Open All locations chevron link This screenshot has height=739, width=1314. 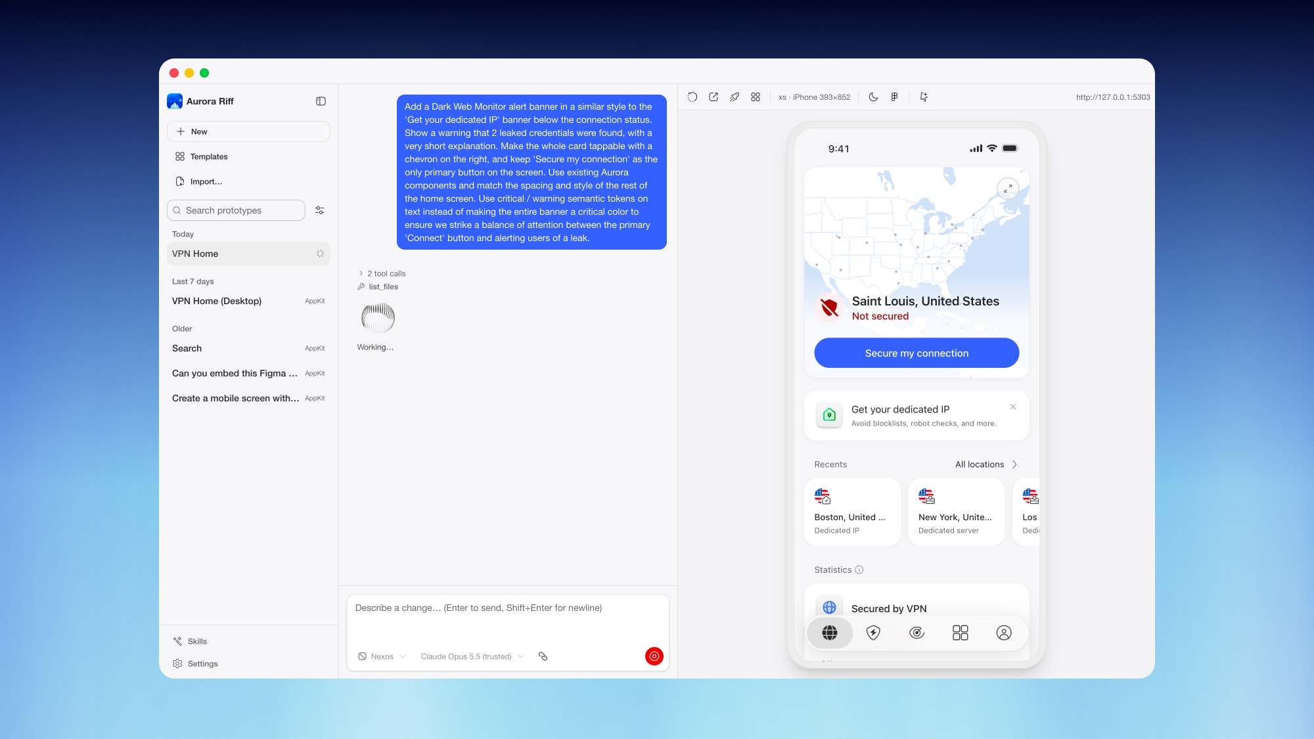point(986,464)
